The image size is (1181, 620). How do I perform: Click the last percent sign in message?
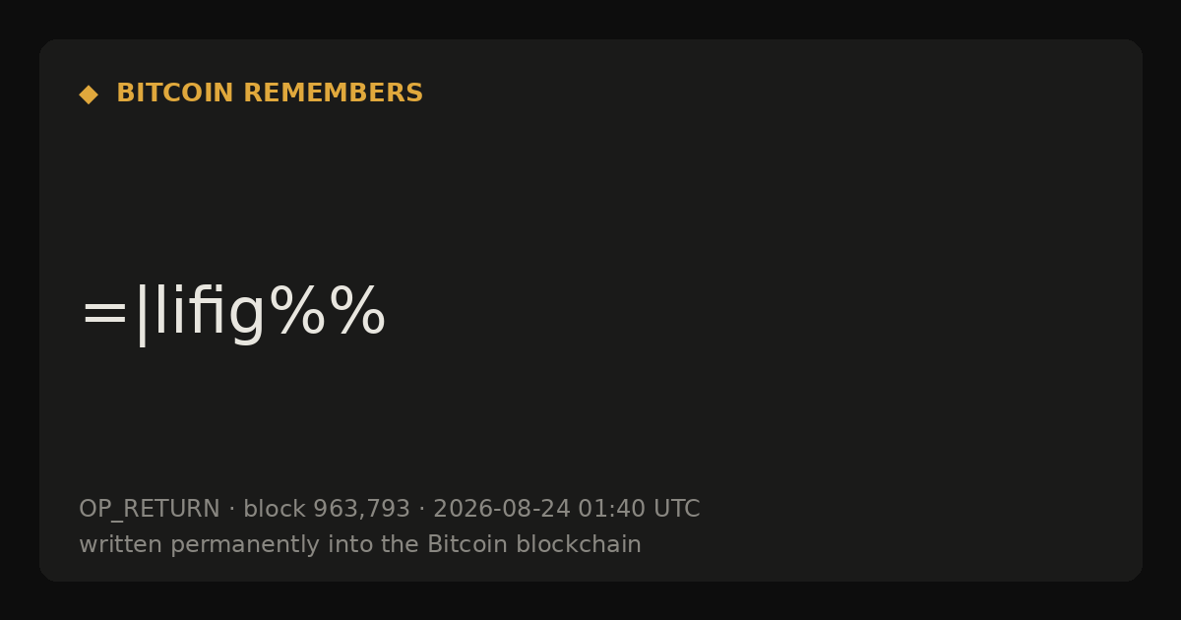[356, 311]
